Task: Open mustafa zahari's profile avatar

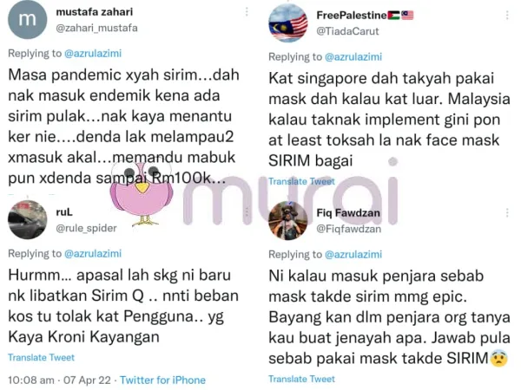Action: [27, 20]
